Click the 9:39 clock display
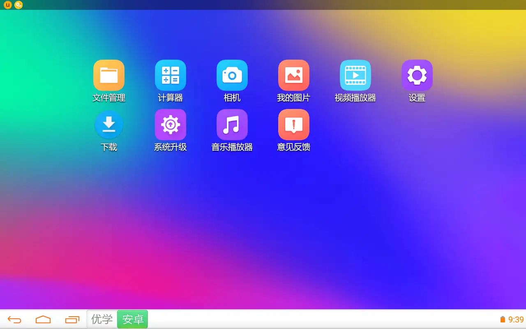526x329 pixels. click(516, 320)
